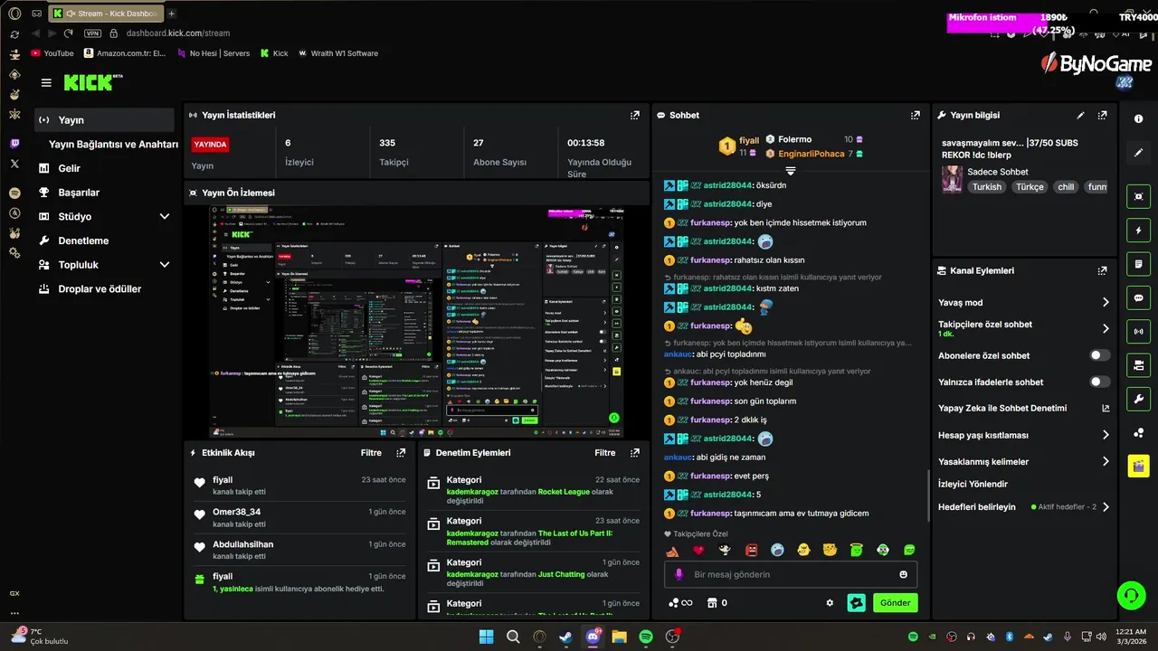Pop out the Sohbet chat panel
Screen dimensions: 1158x651
click(x=916, y=115)
